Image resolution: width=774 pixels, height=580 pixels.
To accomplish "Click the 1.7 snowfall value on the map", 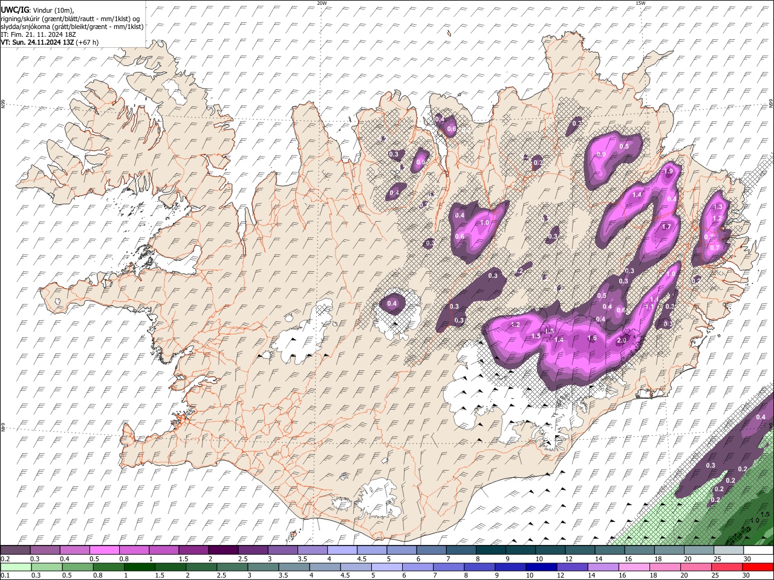I will 666,227.
